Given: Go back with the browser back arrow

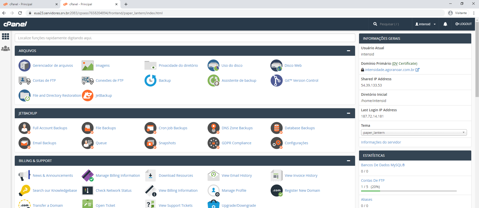Looking at the screenshot, I should (4, 13).
